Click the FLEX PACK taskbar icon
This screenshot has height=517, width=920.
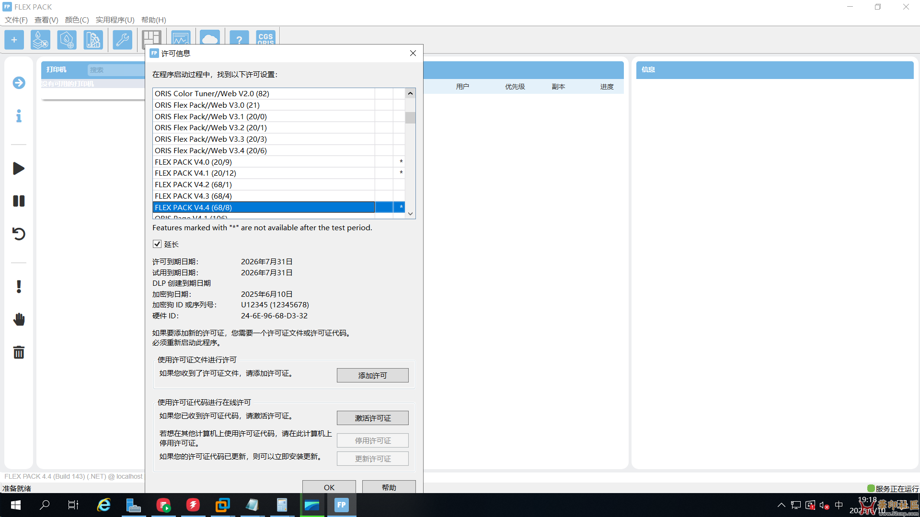tap(342, 505)
